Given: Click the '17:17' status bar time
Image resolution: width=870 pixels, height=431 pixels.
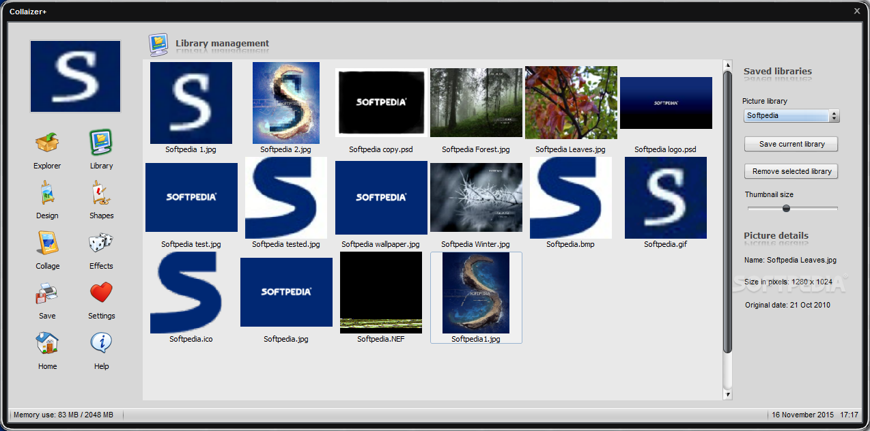Looking at the screenshot, I should click(x=849, y=415).
